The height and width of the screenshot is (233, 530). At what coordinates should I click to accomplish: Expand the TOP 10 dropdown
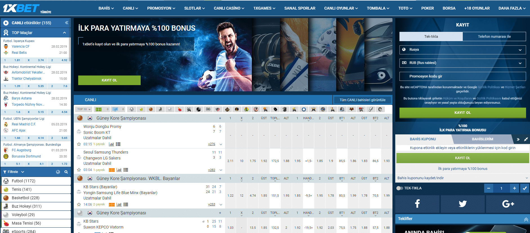tap(84, 109)
